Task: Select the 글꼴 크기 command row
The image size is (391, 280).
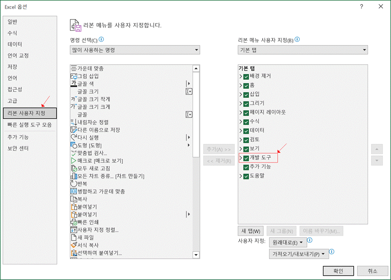Action: (x=131, y=91)
